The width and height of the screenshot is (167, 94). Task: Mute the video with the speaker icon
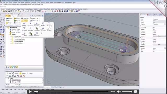pos(119,92)
